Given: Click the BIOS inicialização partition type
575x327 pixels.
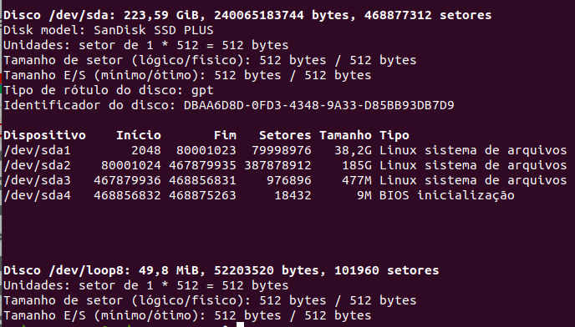Looking at the screenshot, I should 446,195.
